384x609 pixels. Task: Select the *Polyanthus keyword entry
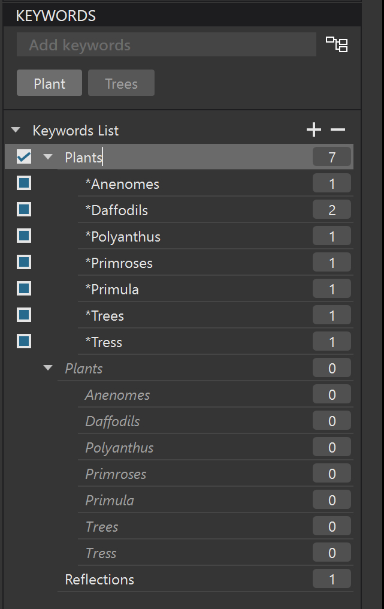pos(123,237)
